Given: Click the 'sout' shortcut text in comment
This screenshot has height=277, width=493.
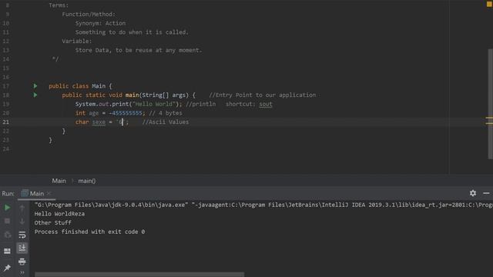Looking at the screenshot, I should point(266,104).
